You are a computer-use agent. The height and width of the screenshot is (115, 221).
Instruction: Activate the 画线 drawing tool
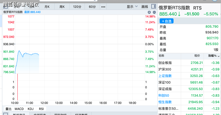pos(145,7)
